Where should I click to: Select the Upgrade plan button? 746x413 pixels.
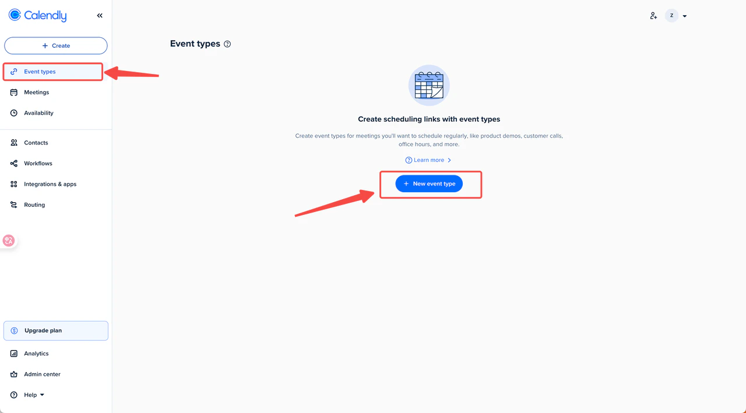coord(56,331)
